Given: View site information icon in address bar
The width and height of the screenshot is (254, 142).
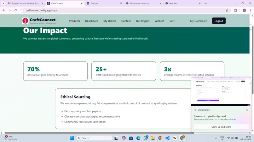Looking at the screenshot, I should pyautogui.click(x=23, y=10).
